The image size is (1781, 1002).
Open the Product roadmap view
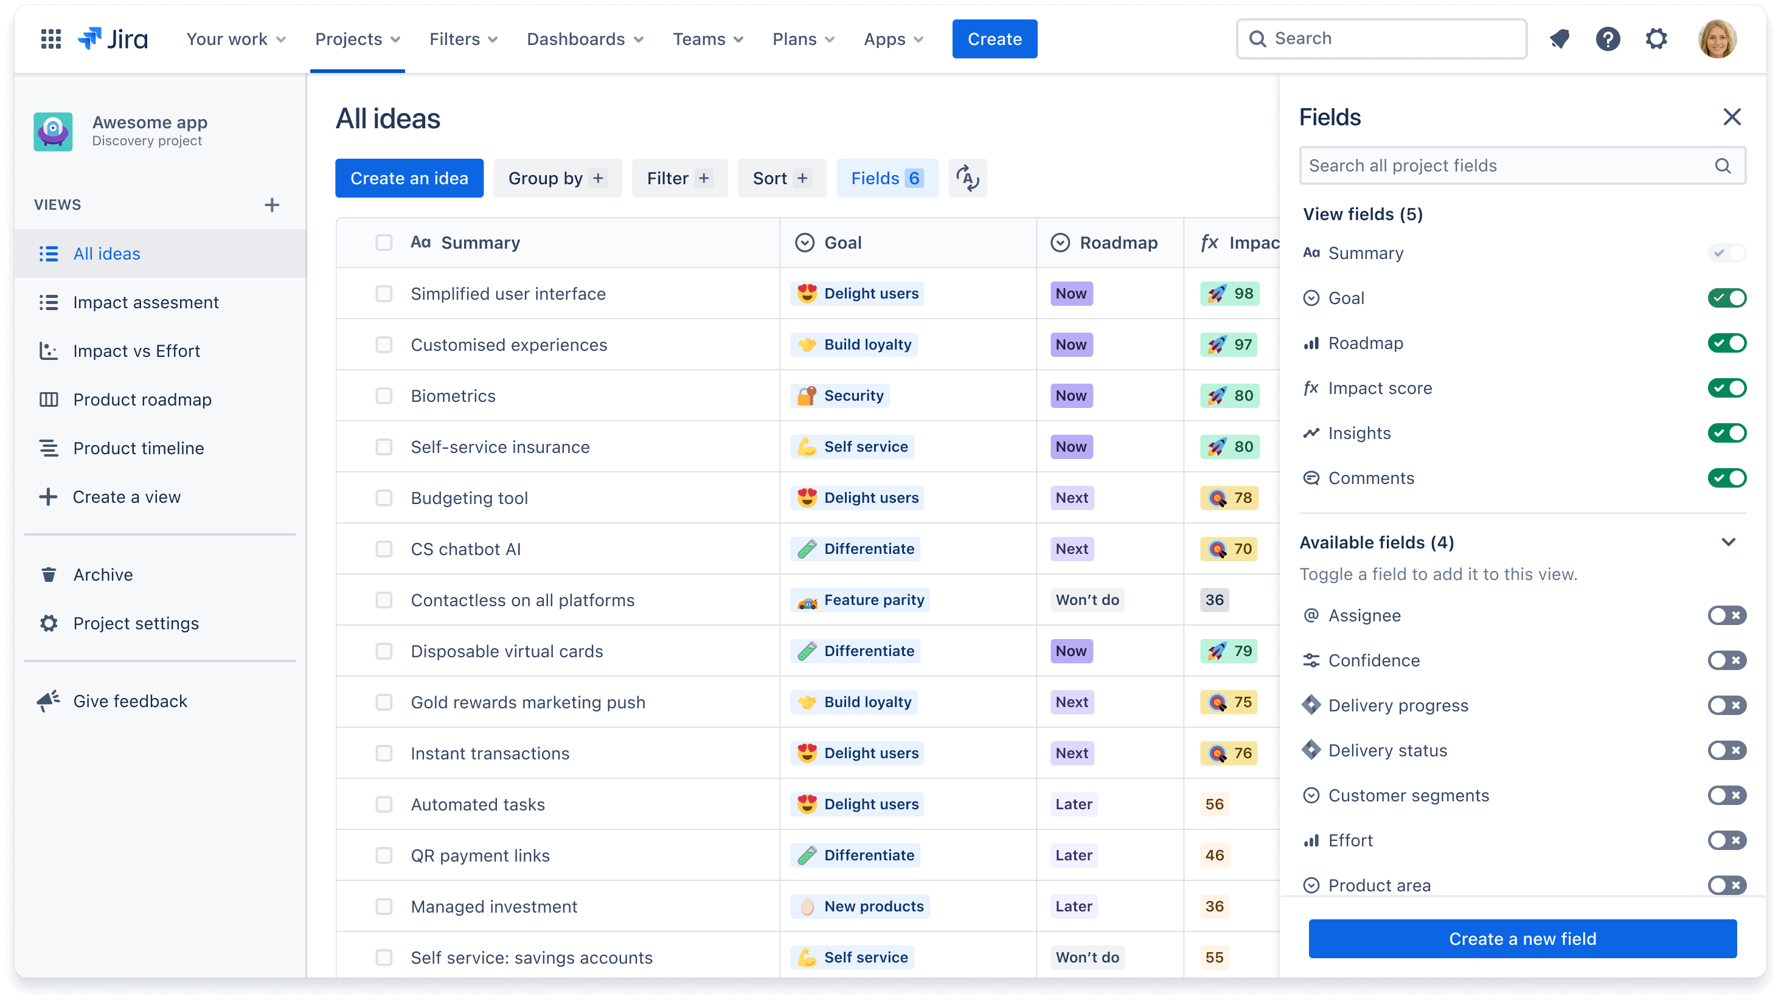click(x=143, y=399)
